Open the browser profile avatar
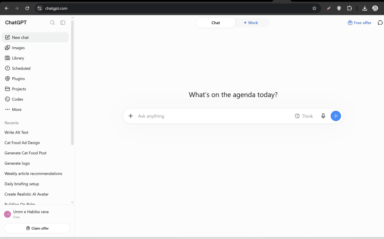Image resolution: width=384 pixels, height=239 pixels. pyautogui.click(x=375, y=8)
